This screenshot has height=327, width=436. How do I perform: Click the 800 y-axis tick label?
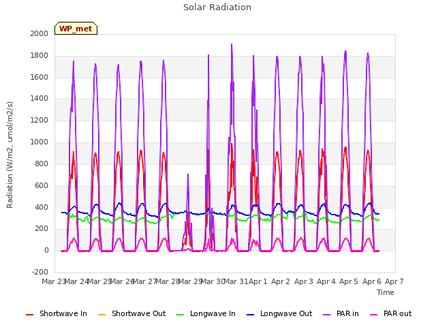pos(42,163)
